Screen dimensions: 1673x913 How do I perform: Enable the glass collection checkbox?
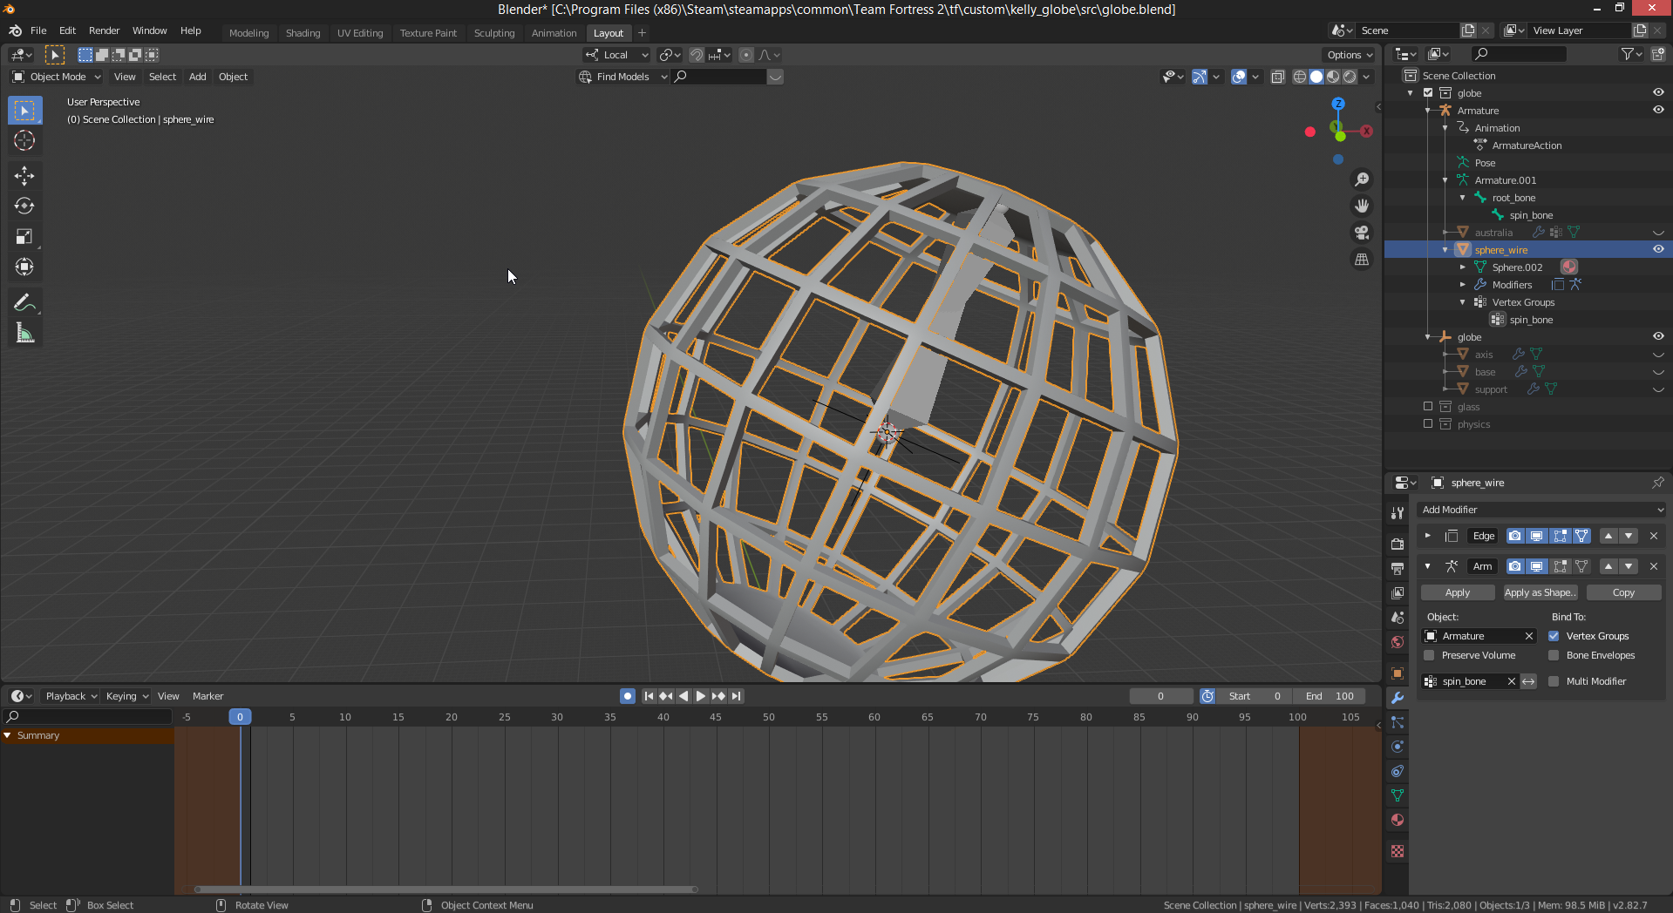1428,407
